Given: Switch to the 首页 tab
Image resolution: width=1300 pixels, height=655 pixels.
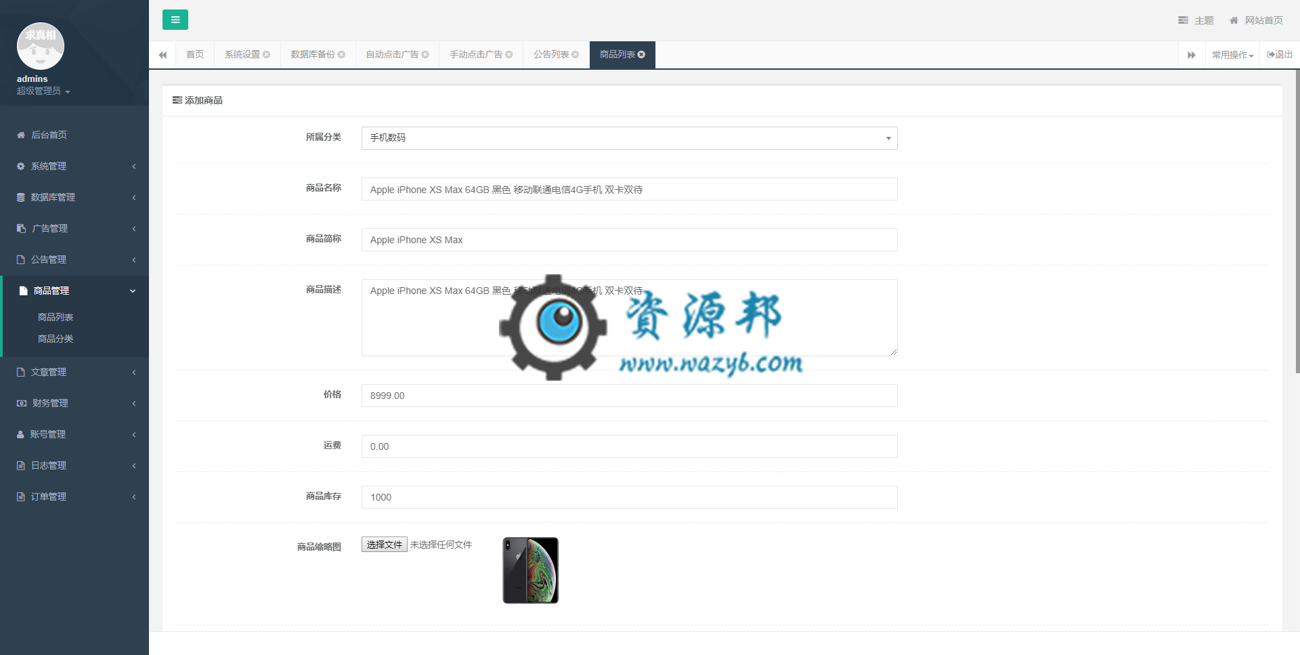Looking at the screenshot, I should [x=195, y=55].
